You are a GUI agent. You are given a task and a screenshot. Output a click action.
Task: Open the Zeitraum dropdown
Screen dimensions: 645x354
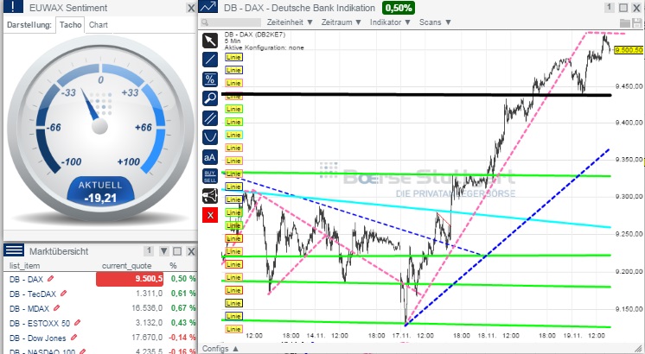pos(342,22)
